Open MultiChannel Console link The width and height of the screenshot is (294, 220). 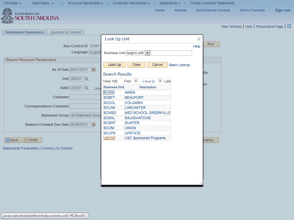pyautogui.click(x=213, y=10)
